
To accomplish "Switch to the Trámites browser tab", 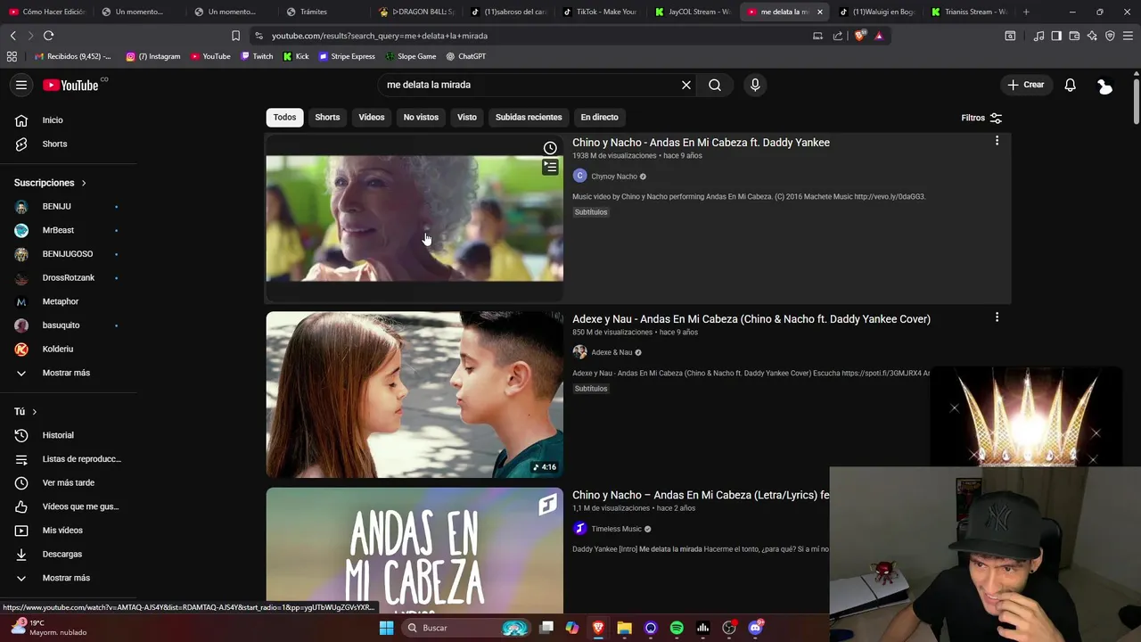I will (321, 12).
